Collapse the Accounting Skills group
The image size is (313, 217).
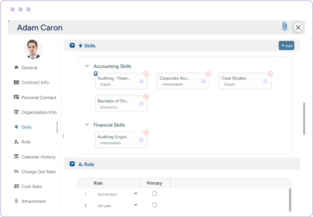[87, 66]
